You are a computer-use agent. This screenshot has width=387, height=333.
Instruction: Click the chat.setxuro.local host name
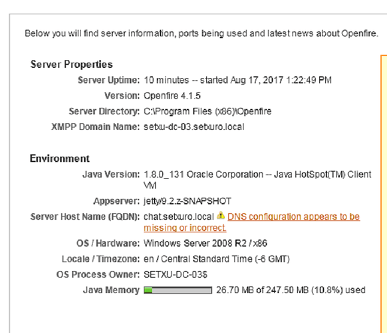pyautogui.click(x=179, y=217)
